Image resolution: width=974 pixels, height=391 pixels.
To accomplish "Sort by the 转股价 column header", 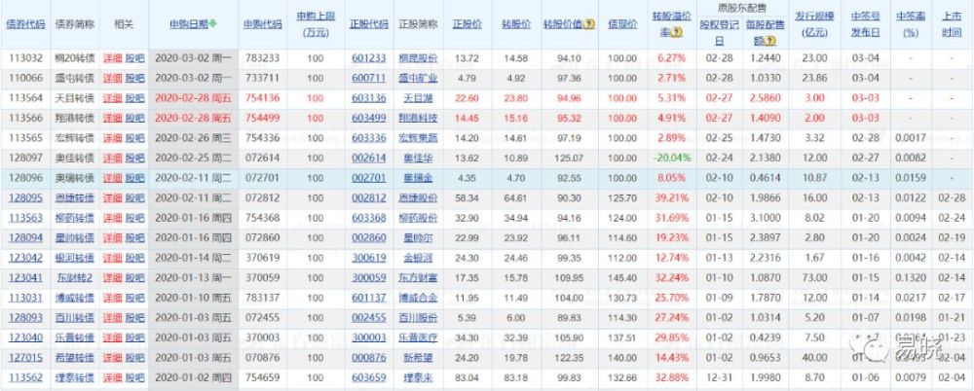I will (x=515, y=25).
